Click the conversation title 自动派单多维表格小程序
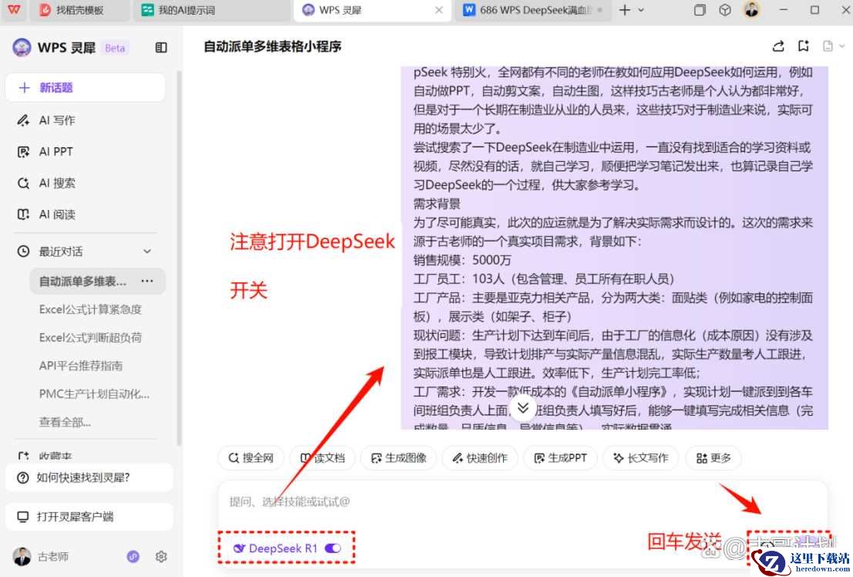 (x=272, y=47)
